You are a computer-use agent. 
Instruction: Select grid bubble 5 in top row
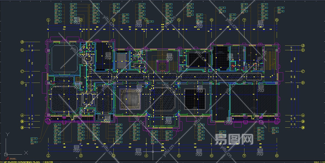(x=179, y=20)
